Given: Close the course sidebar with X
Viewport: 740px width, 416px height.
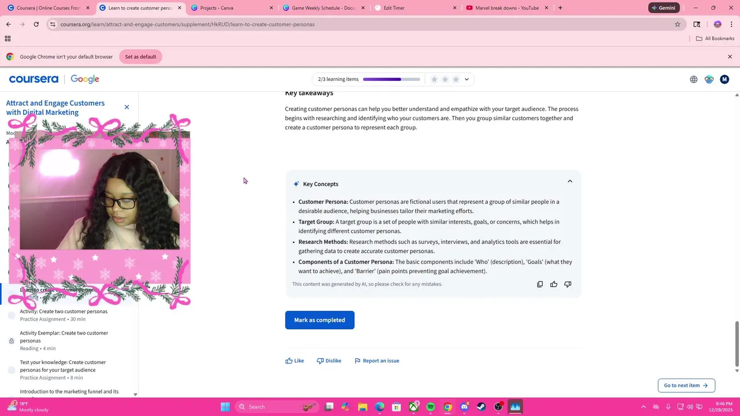Looking at the screenshot, I should pyautogui.click(x=127, y=107).
